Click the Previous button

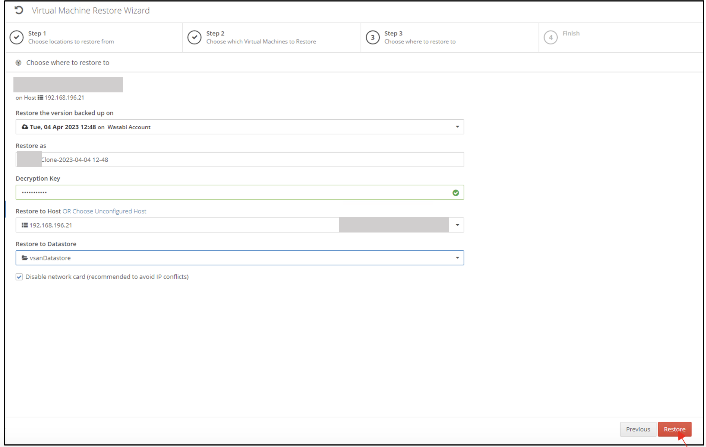638,429
